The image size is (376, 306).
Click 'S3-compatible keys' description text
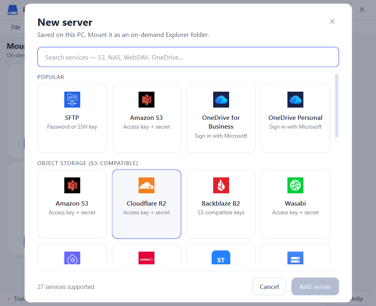point(221,213)
